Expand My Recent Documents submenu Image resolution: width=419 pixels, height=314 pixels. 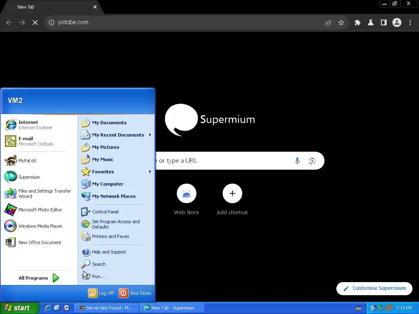pyautogui.click(x=117, y=135)
